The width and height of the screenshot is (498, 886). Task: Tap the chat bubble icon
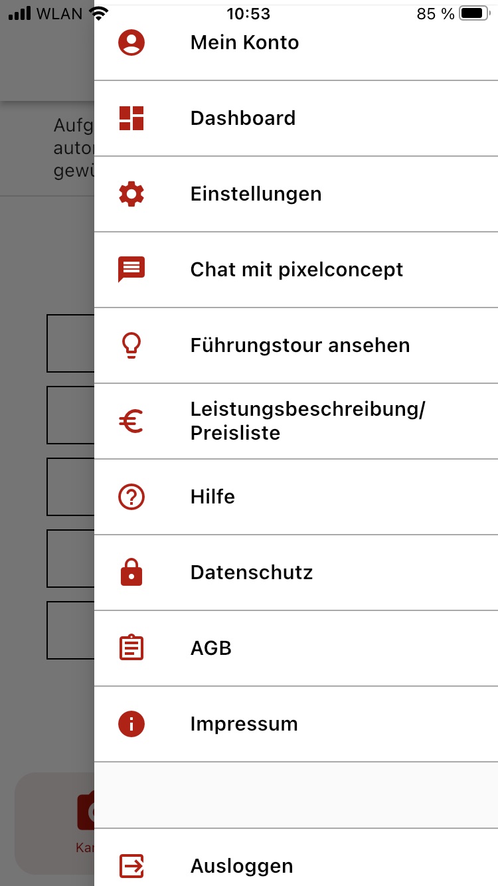(x=131, y=270)
